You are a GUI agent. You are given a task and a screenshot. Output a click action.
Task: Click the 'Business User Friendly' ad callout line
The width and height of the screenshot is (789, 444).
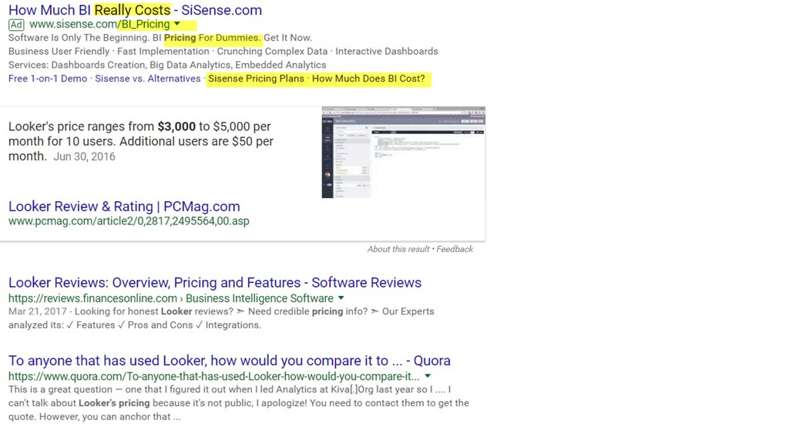click(223, 52)
